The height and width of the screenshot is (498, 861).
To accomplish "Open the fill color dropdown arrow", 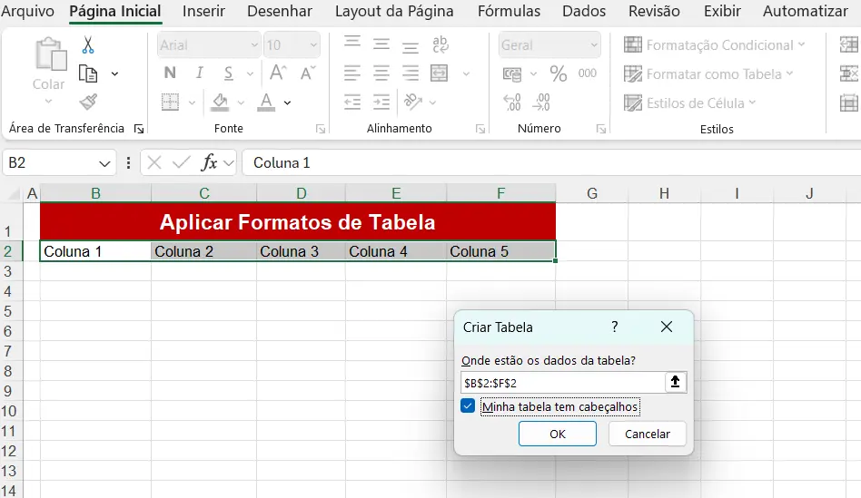I will [x=241, y=103].
